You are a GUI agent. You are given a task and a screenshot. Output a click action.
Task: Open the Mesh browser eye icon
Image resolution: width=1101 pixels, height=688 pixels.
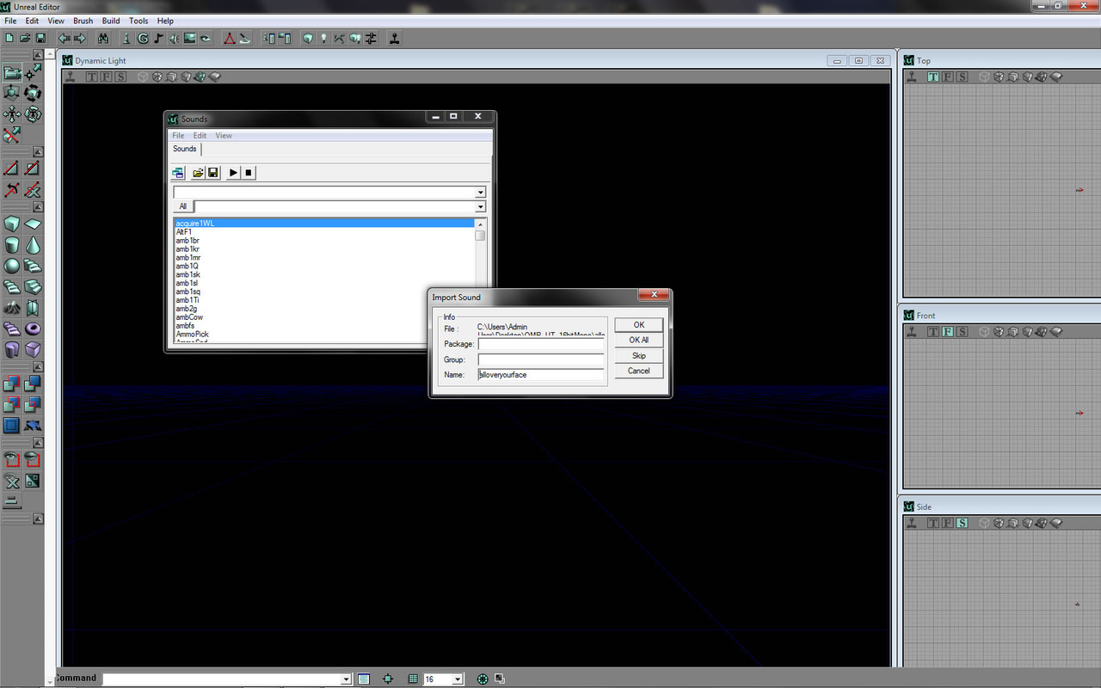pos(206,38)
